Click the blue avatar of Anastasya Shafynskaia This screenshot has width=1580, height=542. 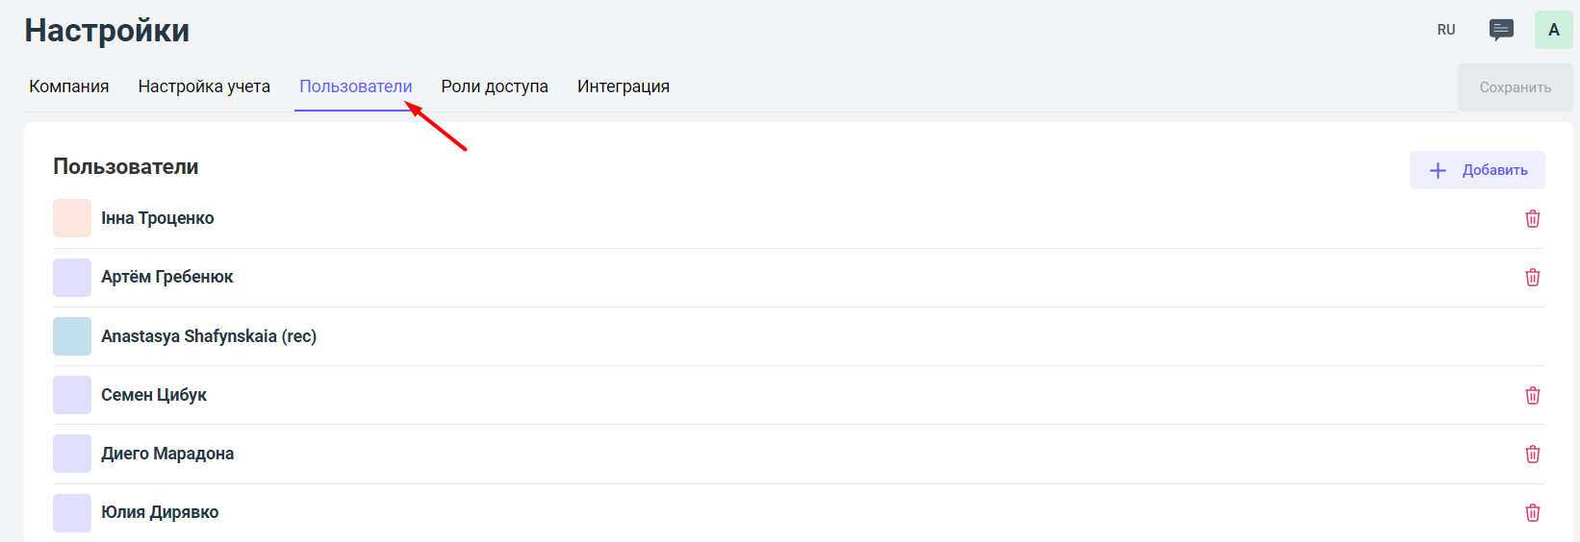(72, 336)
